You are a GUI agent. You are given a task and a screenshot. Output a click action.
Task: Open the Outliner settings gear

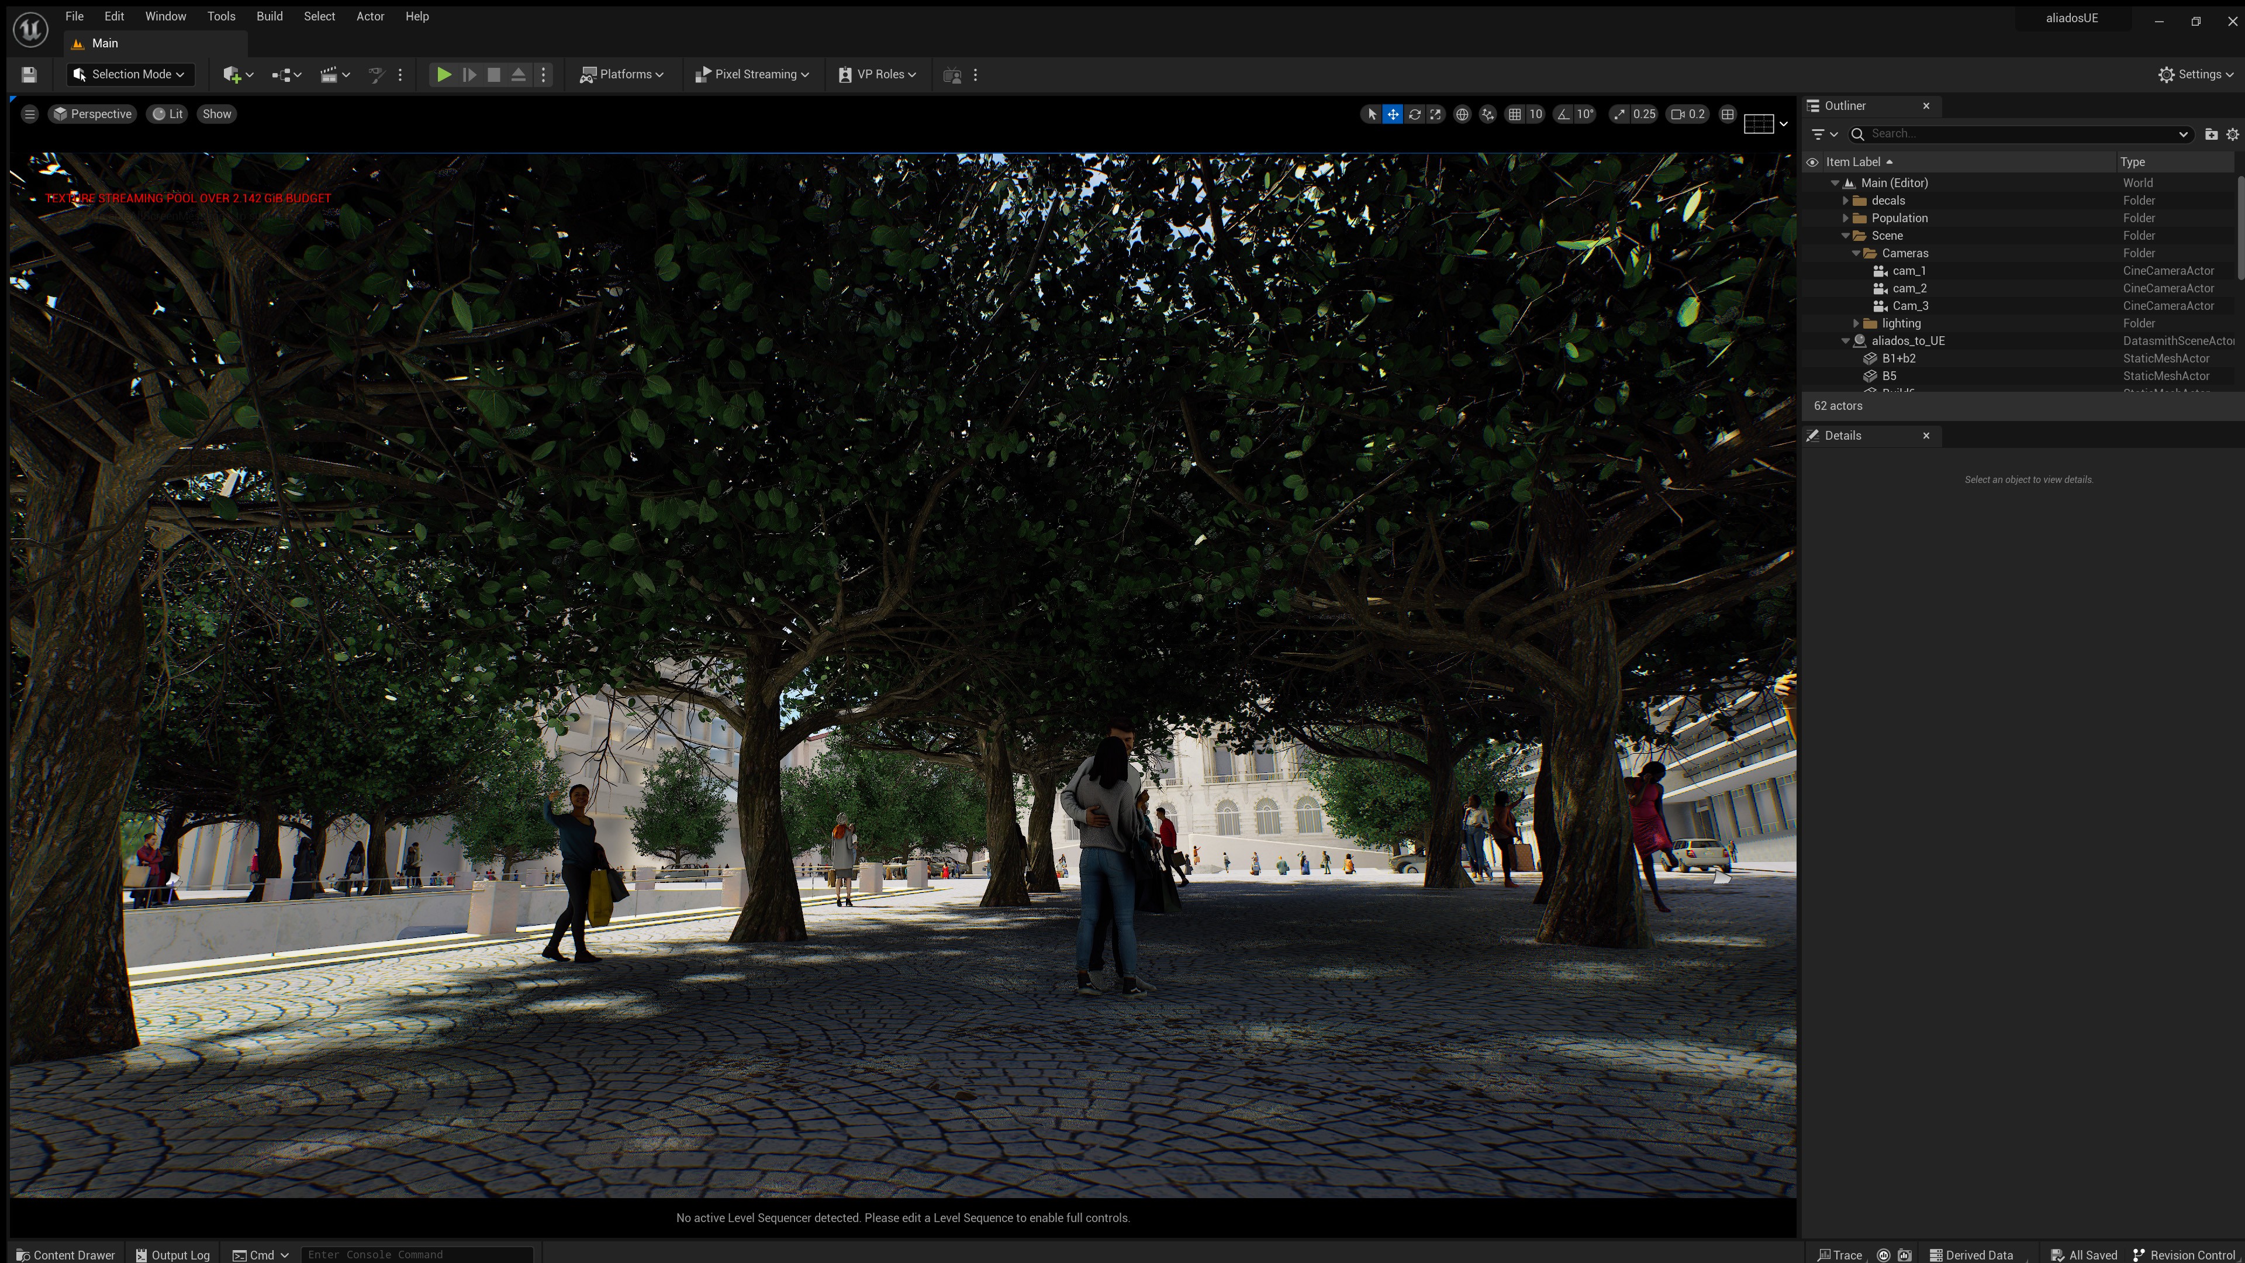point(2232,134)
